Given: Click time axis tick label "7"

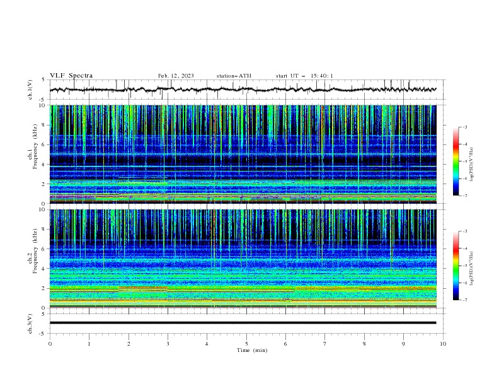Looking at the screenshot, I should coord(325,344).
